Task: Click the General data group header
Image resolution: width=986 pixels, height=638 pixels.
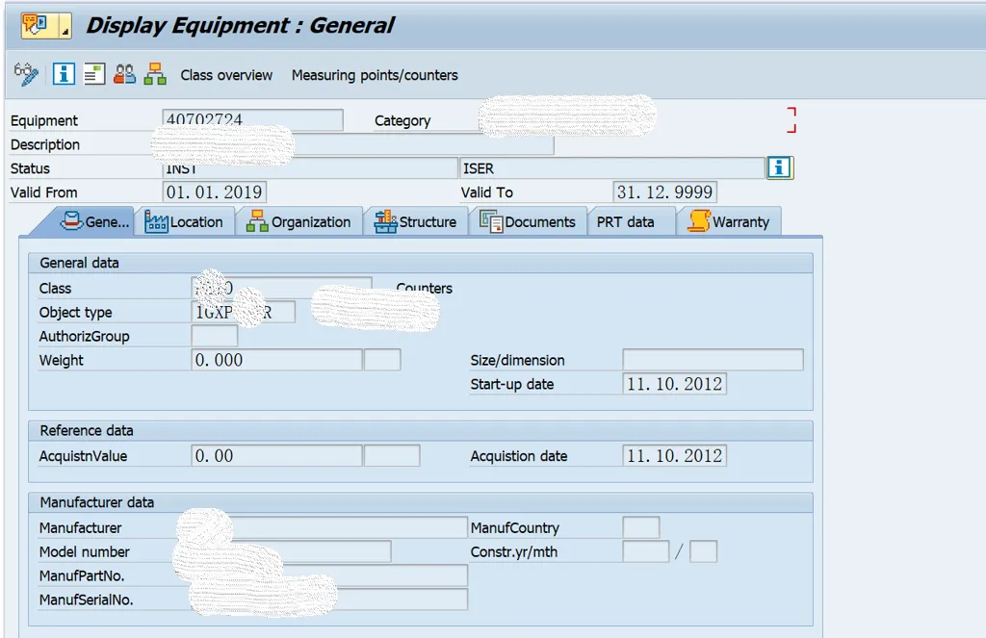Action: pyautogui.click(x=79, y=263)
